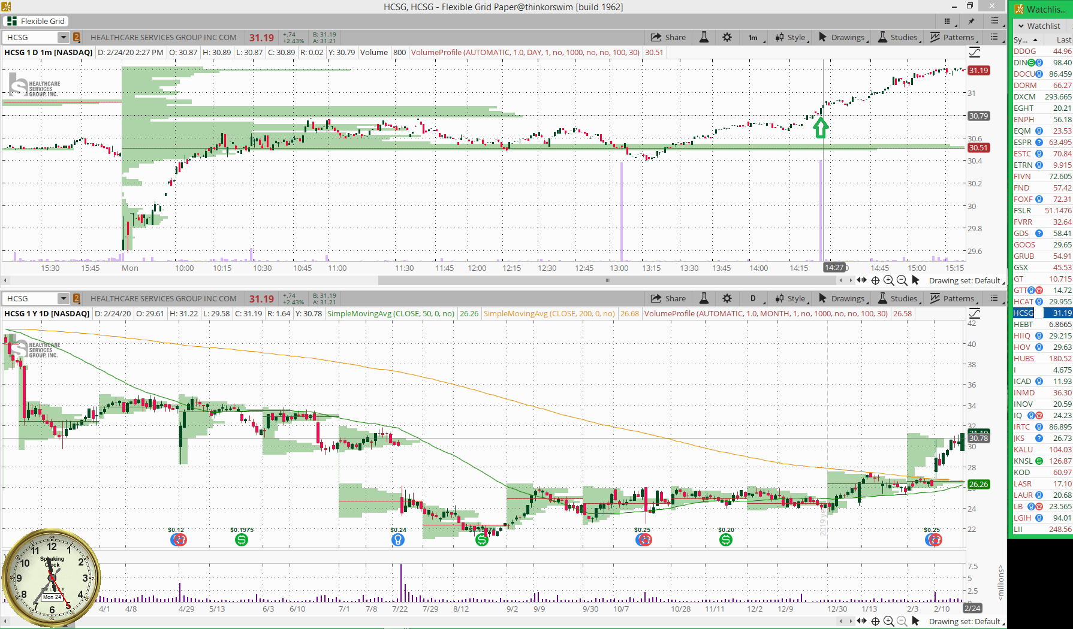1073x629 pixels.
Task: Click the $0.1975 dividend marker icon
Action: [242, 540]
